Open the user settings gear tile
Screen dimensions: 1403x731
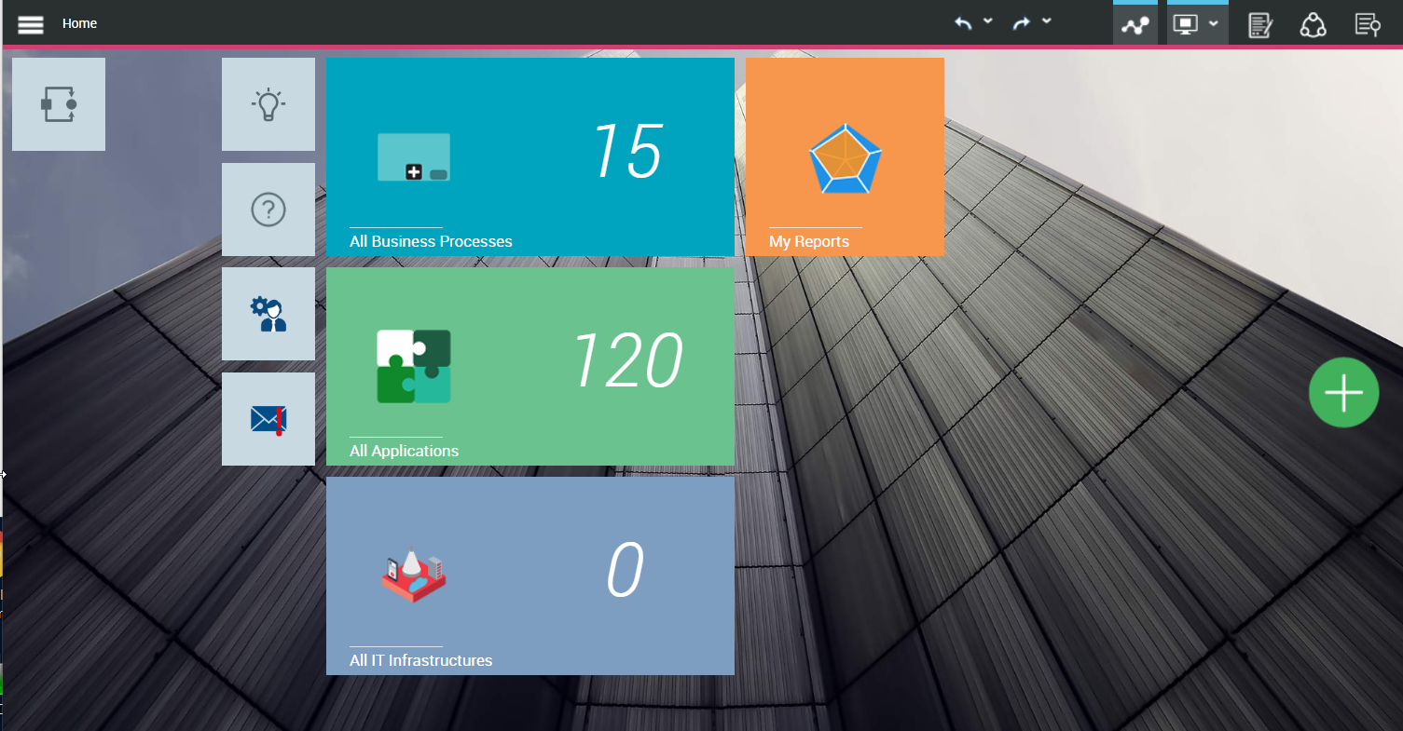pos(268,314)
